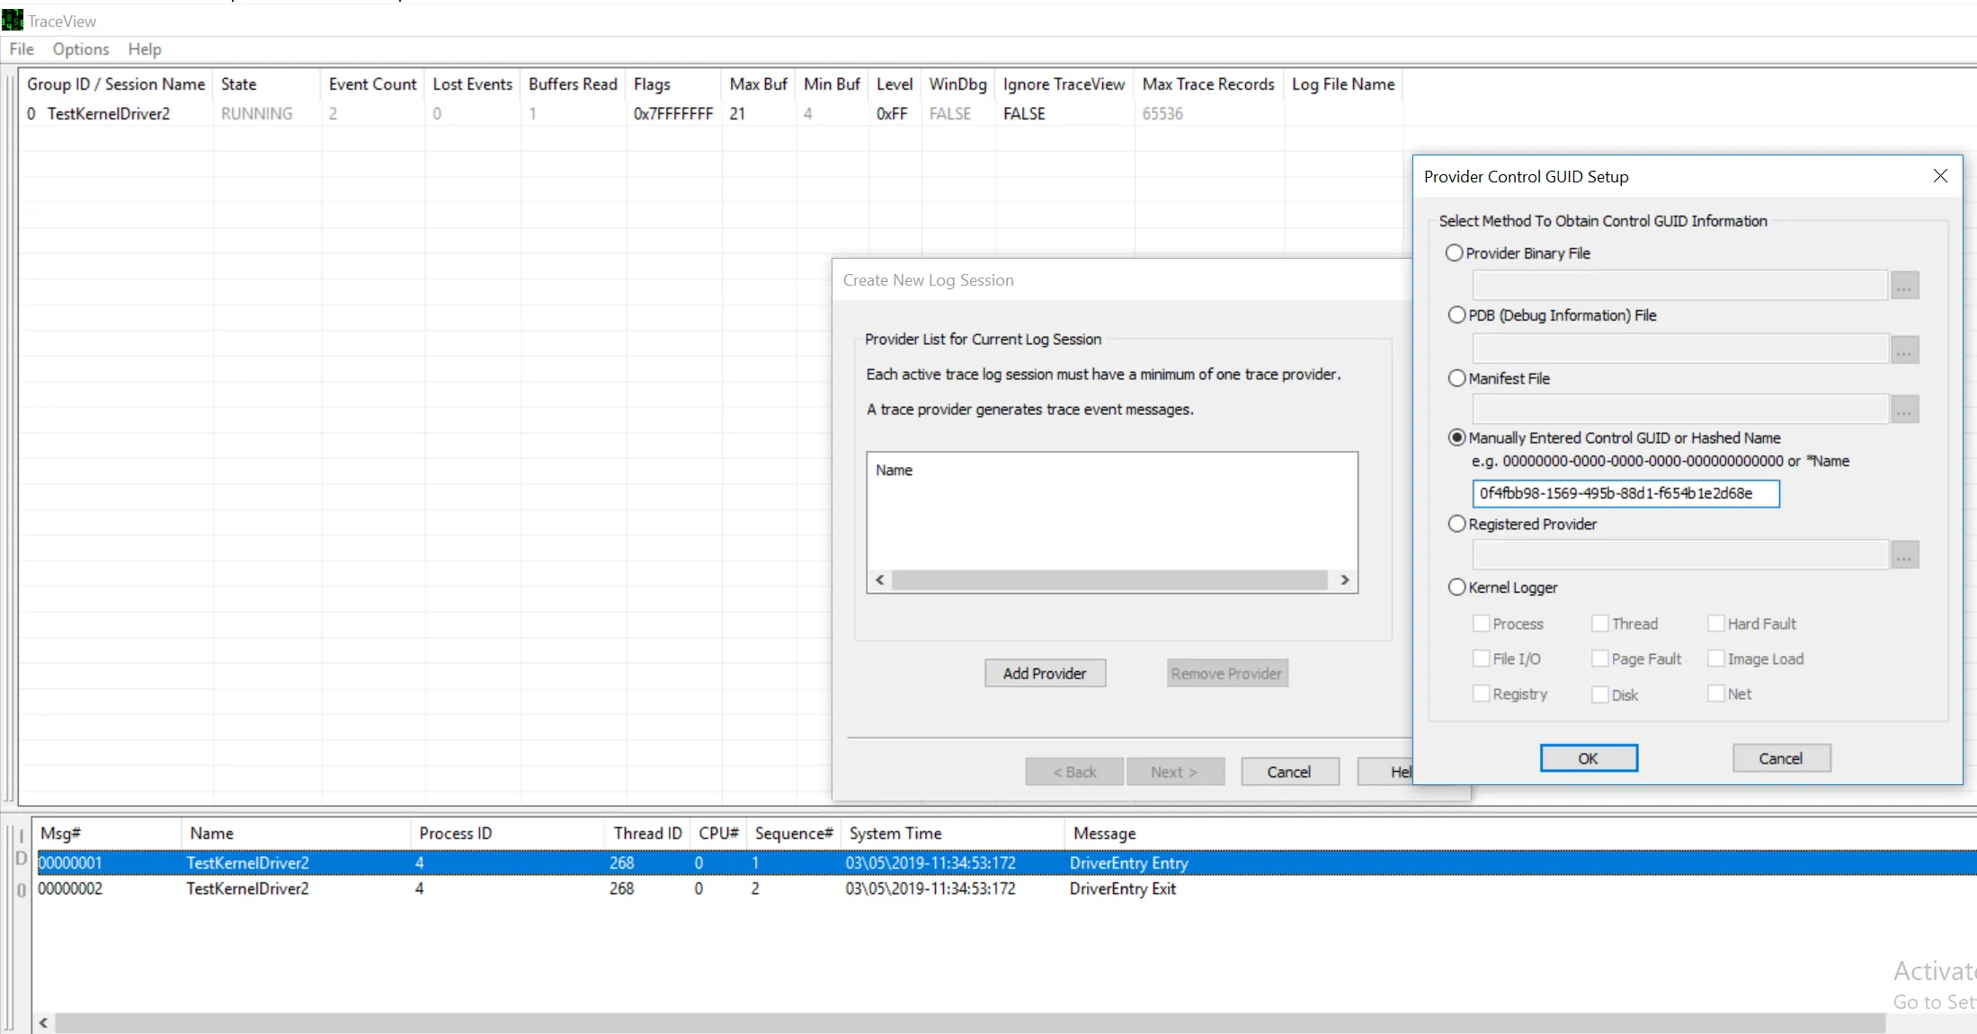
Task: Open the Options menu
Action: tap(80, 49)
